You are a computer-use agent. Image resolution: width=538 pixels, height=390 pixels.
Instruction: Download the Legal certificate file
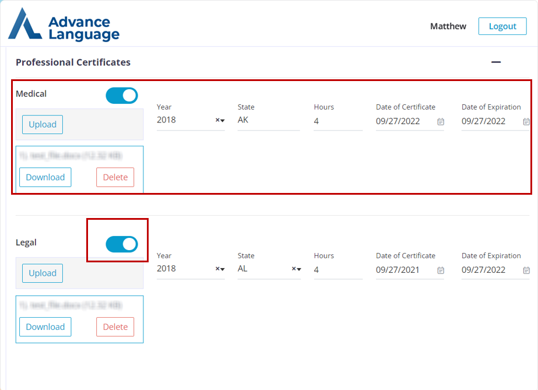[x=45, y=326]
